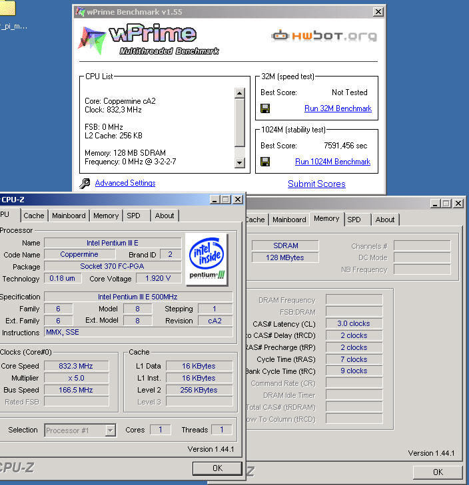Click 'Memory: 128 MB SDRAM' in CPU List
This screenshot has height=485, width=469.
125,153
